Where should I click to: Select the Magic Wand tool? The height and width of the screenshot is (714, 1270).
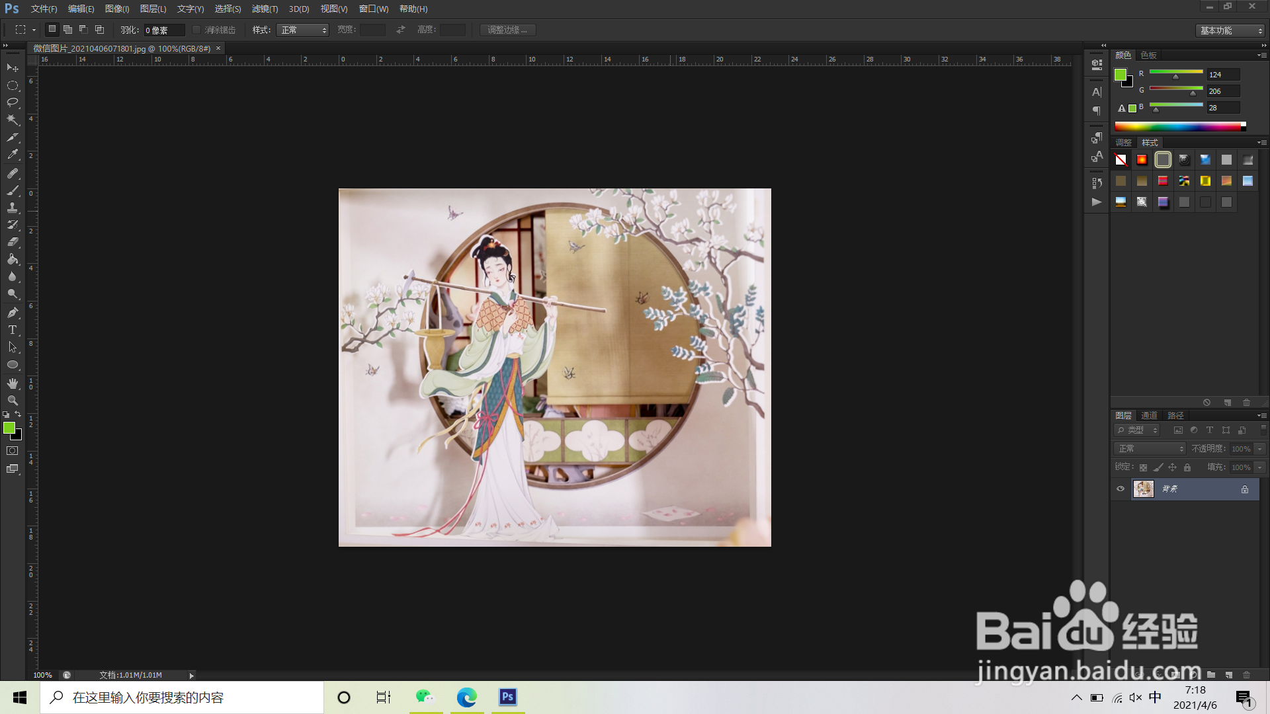(x=13, y=120)
